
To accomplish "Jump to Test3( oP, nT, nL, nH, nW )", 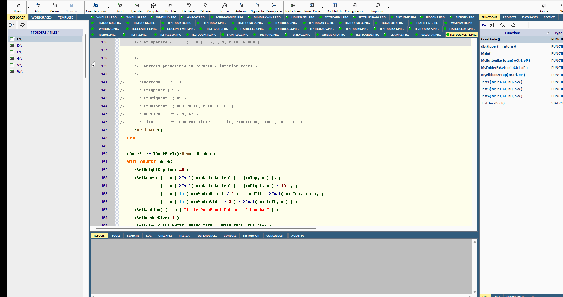I will (x=501, y=89).
